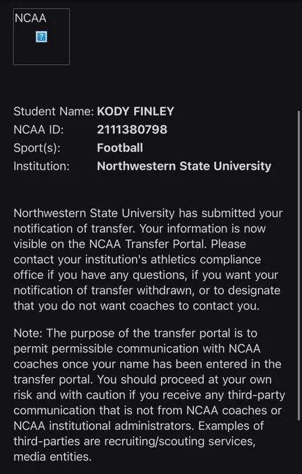Click the student name KODY FINLEY
The height and width of the screenshot is (474, 302).
[x=135, y=112]
